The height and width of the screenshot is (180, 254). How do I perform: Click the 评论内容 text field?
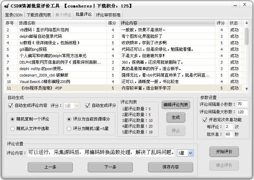101,152
